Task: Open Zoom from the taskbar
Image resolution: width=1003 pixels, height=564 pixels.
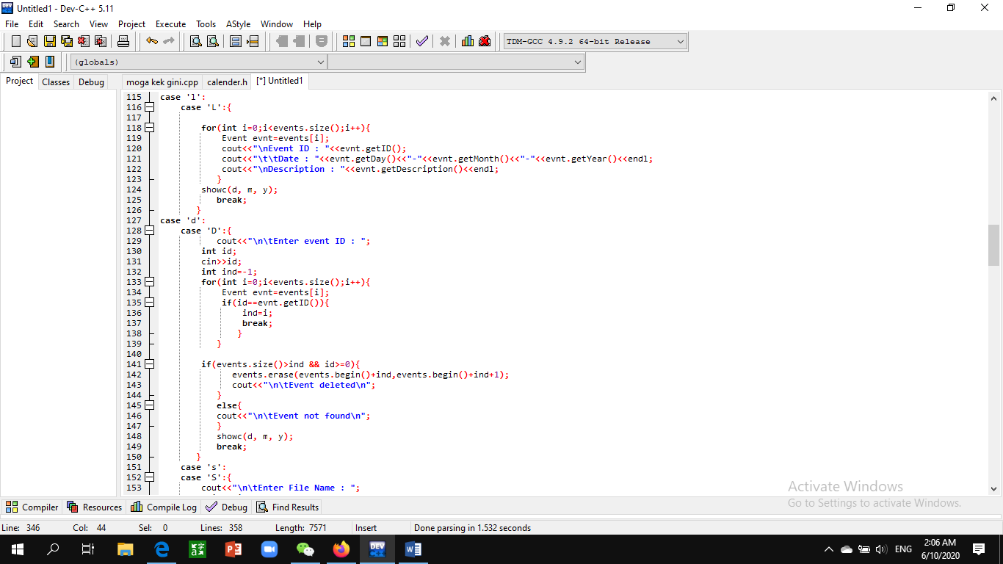Action: [269, 549]
